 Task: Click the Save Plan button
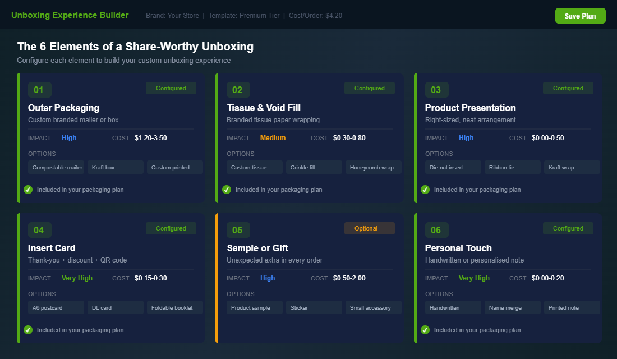[x=580, y=16]
